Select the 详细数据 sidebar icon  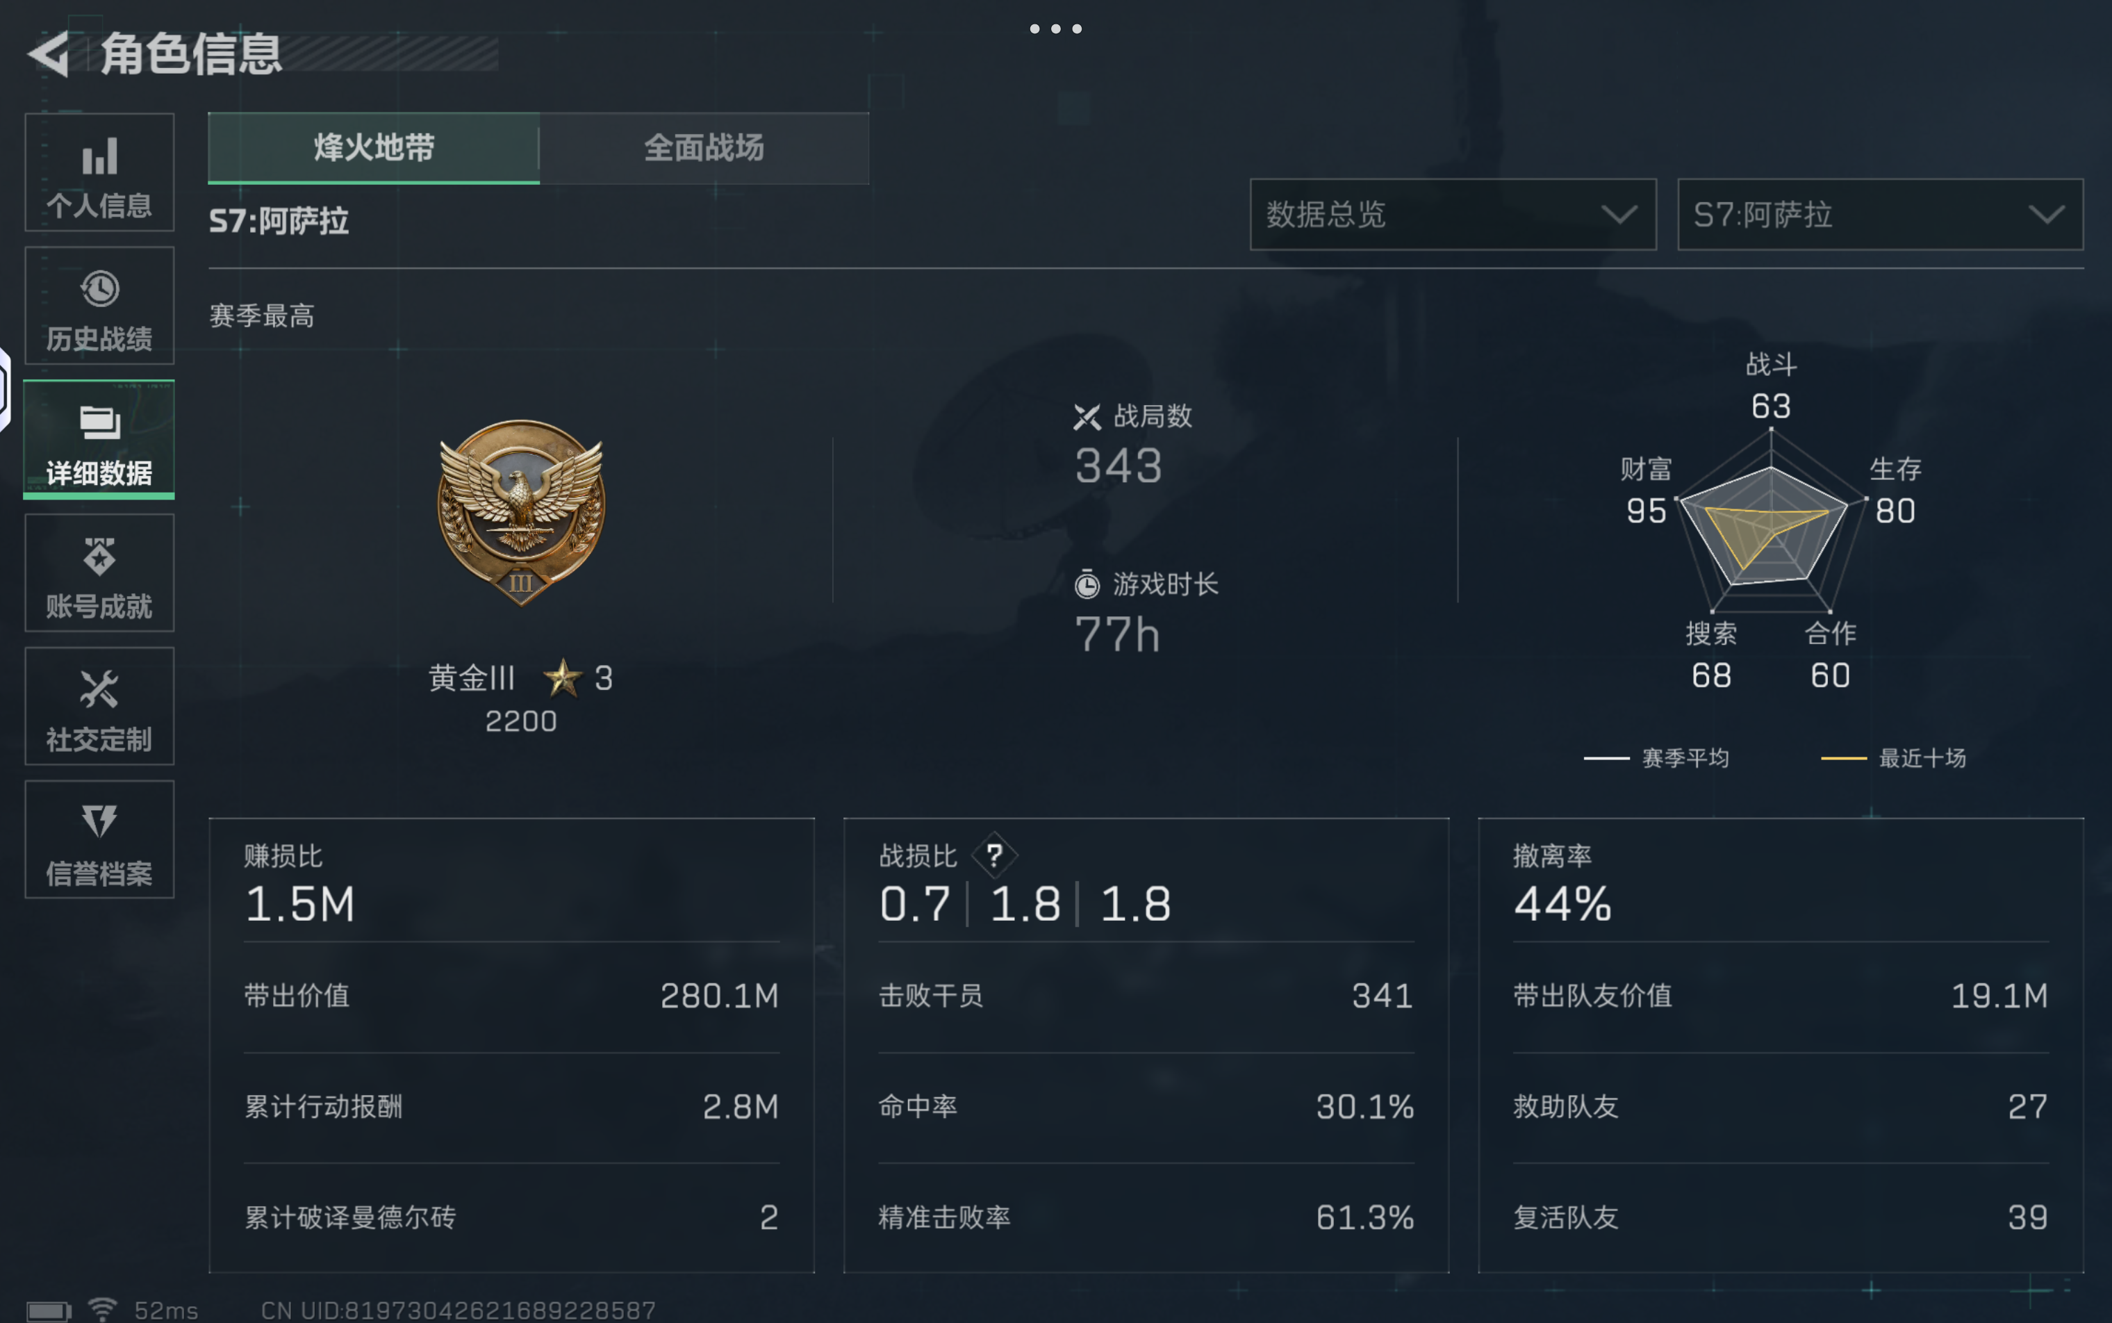pyautogui.click(x=100, y=422)
